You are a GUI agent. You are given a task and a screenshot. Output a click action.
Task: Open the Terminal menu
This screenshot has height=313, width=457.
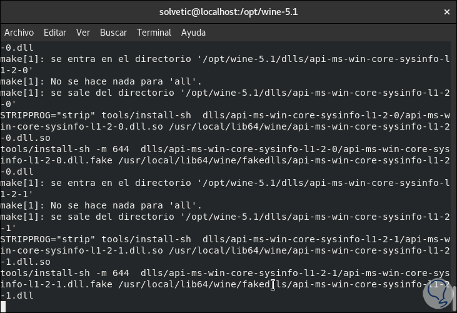[x=154, y=33]
